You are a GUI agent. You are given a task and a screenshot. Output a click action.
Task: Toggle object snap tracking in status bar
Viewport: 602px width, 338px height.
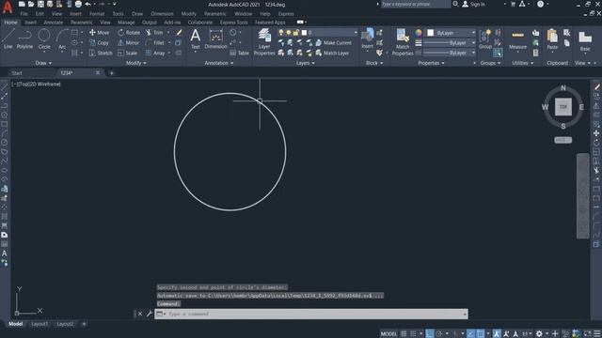point(471,334)
